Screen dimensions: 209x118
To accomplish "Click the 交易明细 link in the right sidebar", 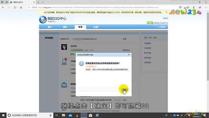I will point(147,48).
